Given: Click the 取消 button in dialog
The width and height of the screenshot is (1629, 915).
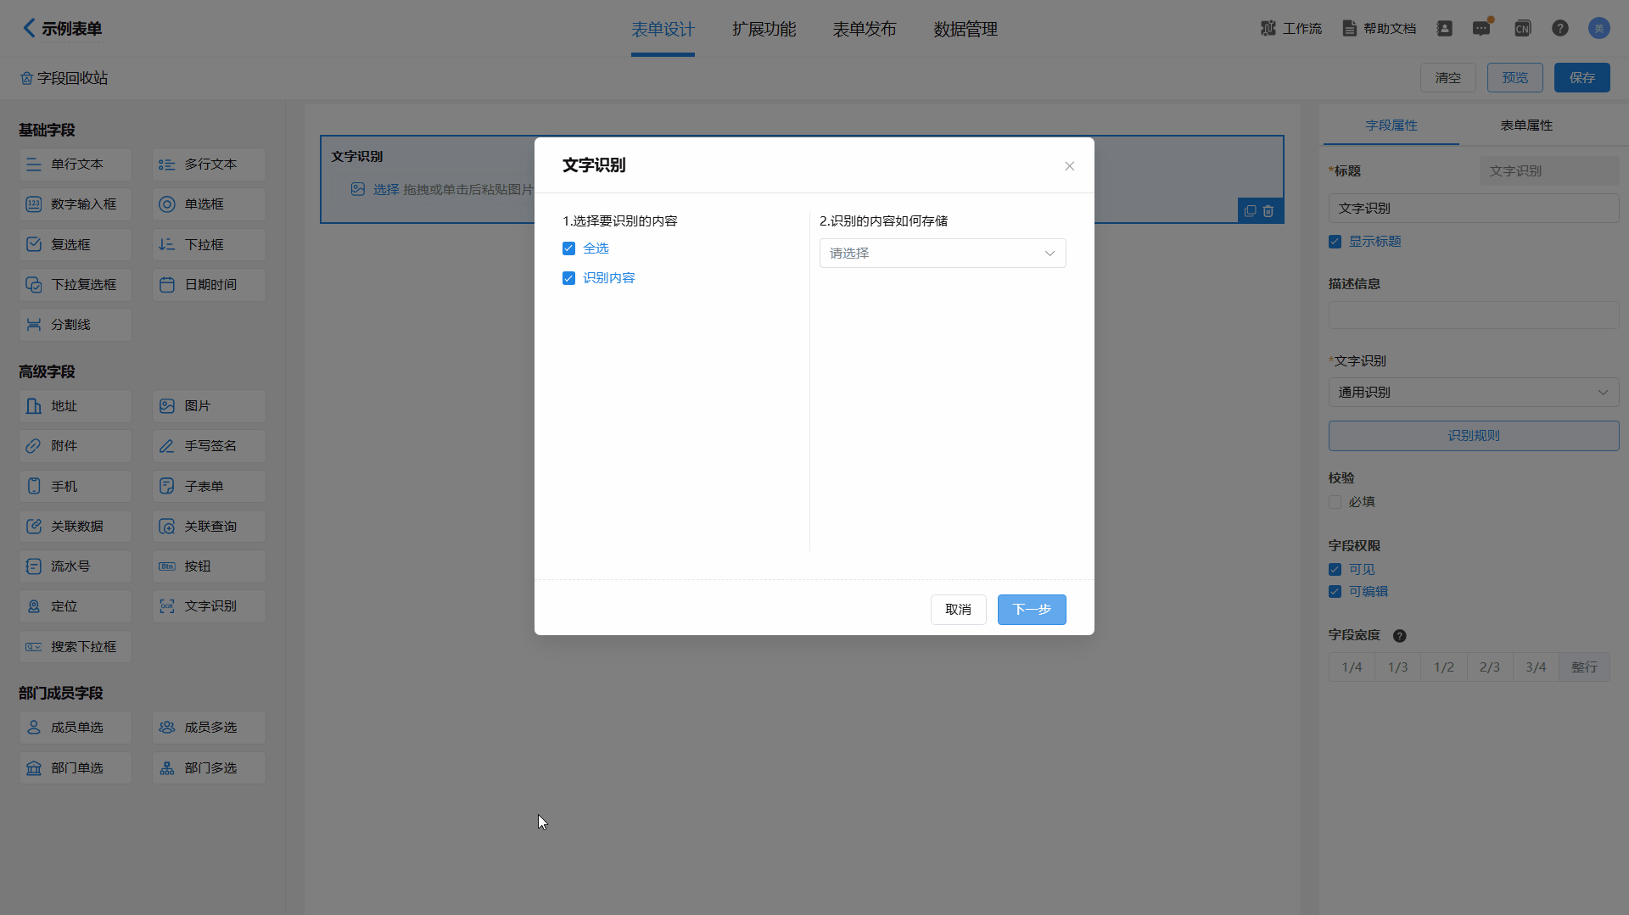Looking at the screenshot, I should tap(958, 610).
